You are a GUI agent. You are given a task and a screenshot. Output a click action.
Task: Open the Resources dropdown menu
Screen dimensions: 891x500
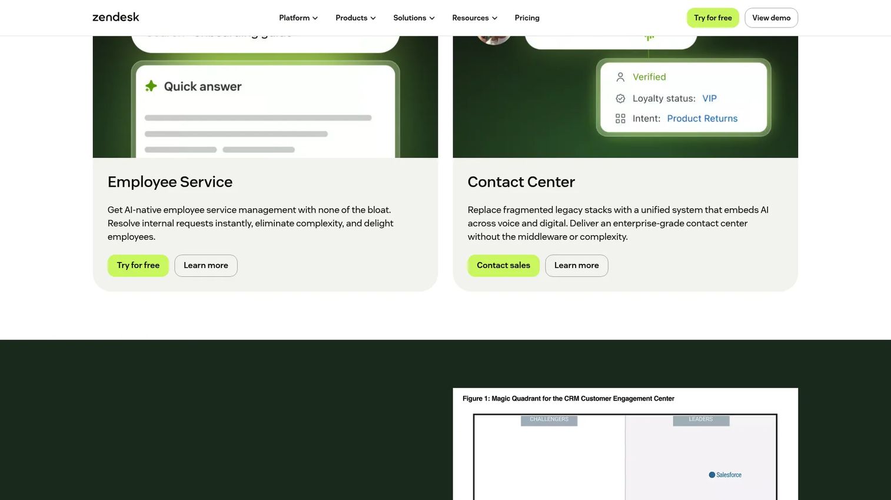pos(474,18)
